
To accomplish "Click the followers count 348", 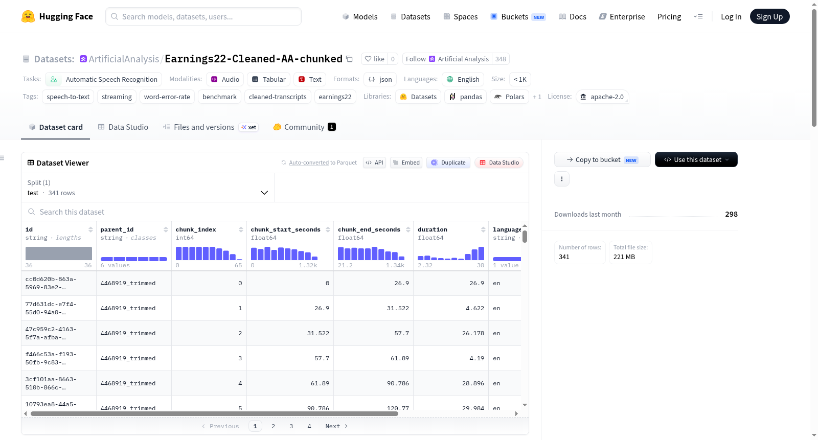I will (x=501, y=59).
